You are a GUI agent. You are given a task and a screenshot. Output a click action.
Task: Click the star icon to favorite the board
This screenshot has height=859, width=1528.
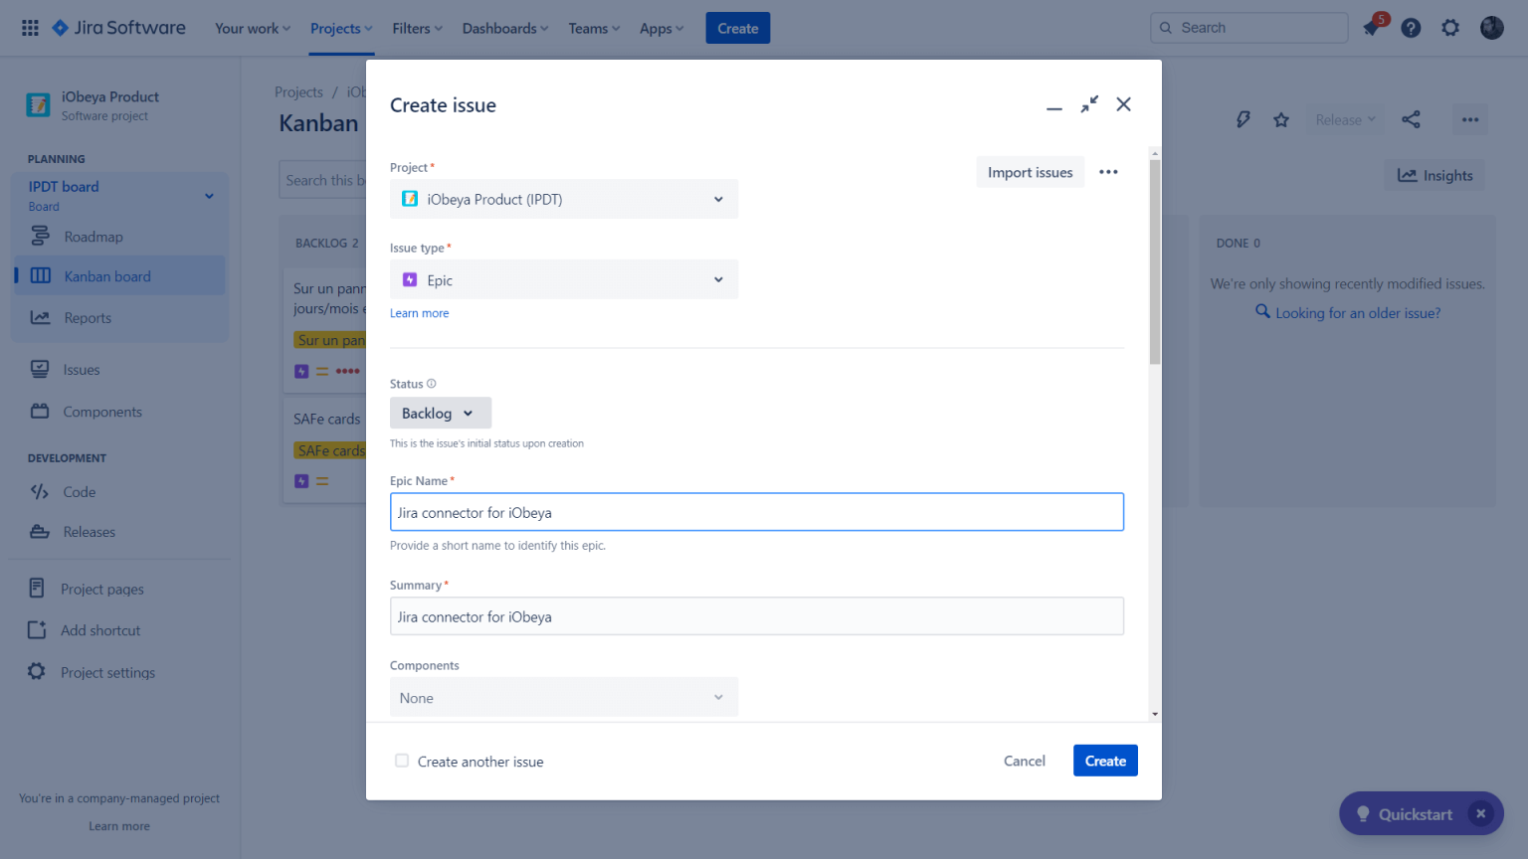[x=1281, y=120]
